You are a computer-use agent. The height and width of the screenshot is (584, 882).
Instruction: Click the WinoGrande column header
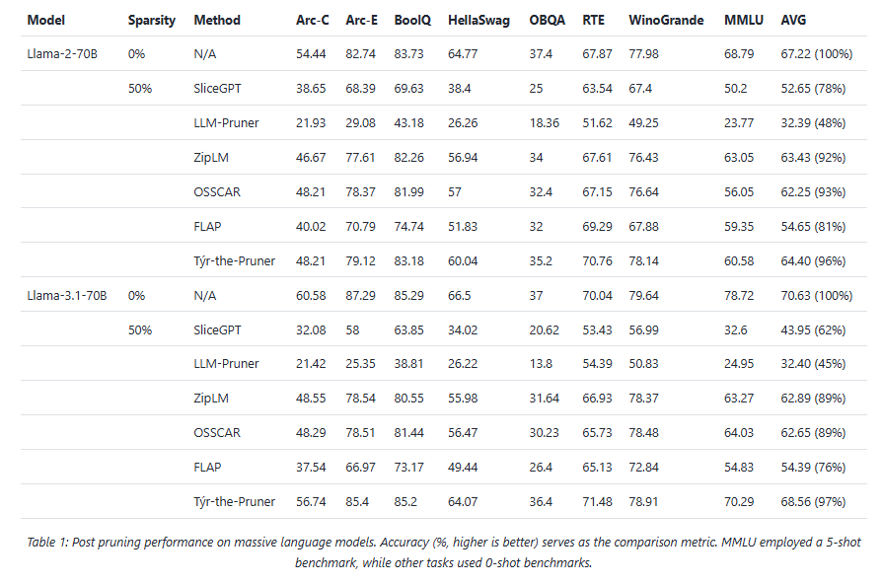[664, 20]
